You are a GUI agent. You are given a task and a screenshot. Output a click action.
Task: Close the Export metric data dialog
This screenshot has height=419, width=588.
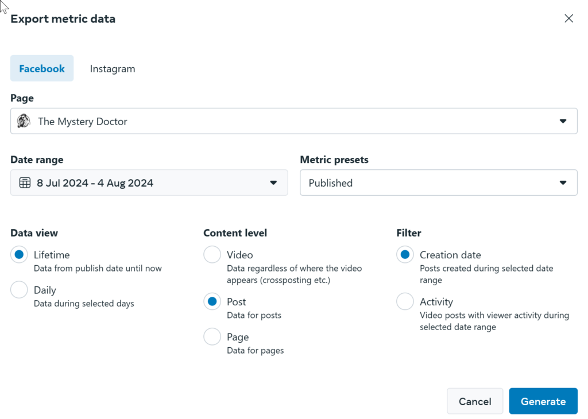(x=568, y=18)
